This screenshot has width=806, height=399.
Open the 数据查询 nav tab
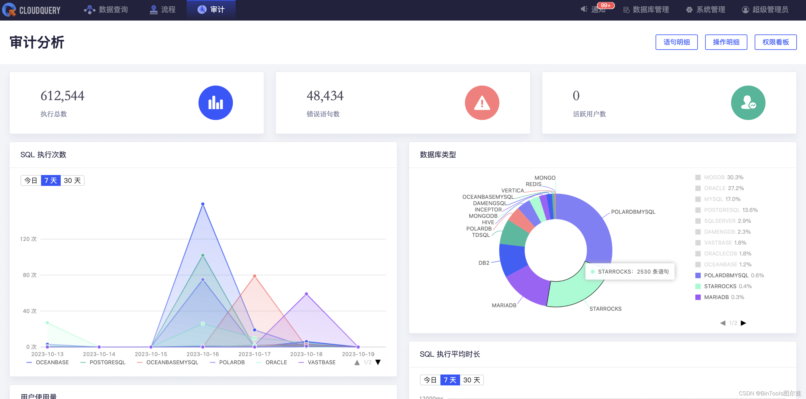(x=106, y=10)
